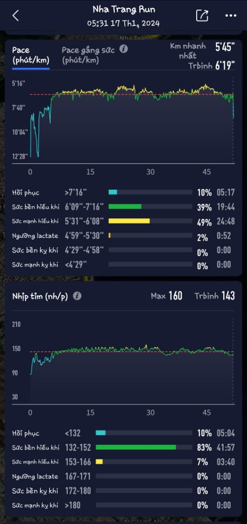Tap pace range 6'09"-7'16"
This screenshot has width=247, height=524.
(84, 207)
